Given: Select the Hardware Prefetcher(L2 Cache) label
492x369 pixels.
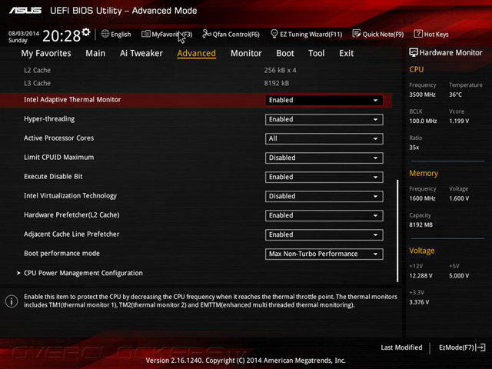Looking at the screenshot, I should pyautogui.click(x=71, y=215).
